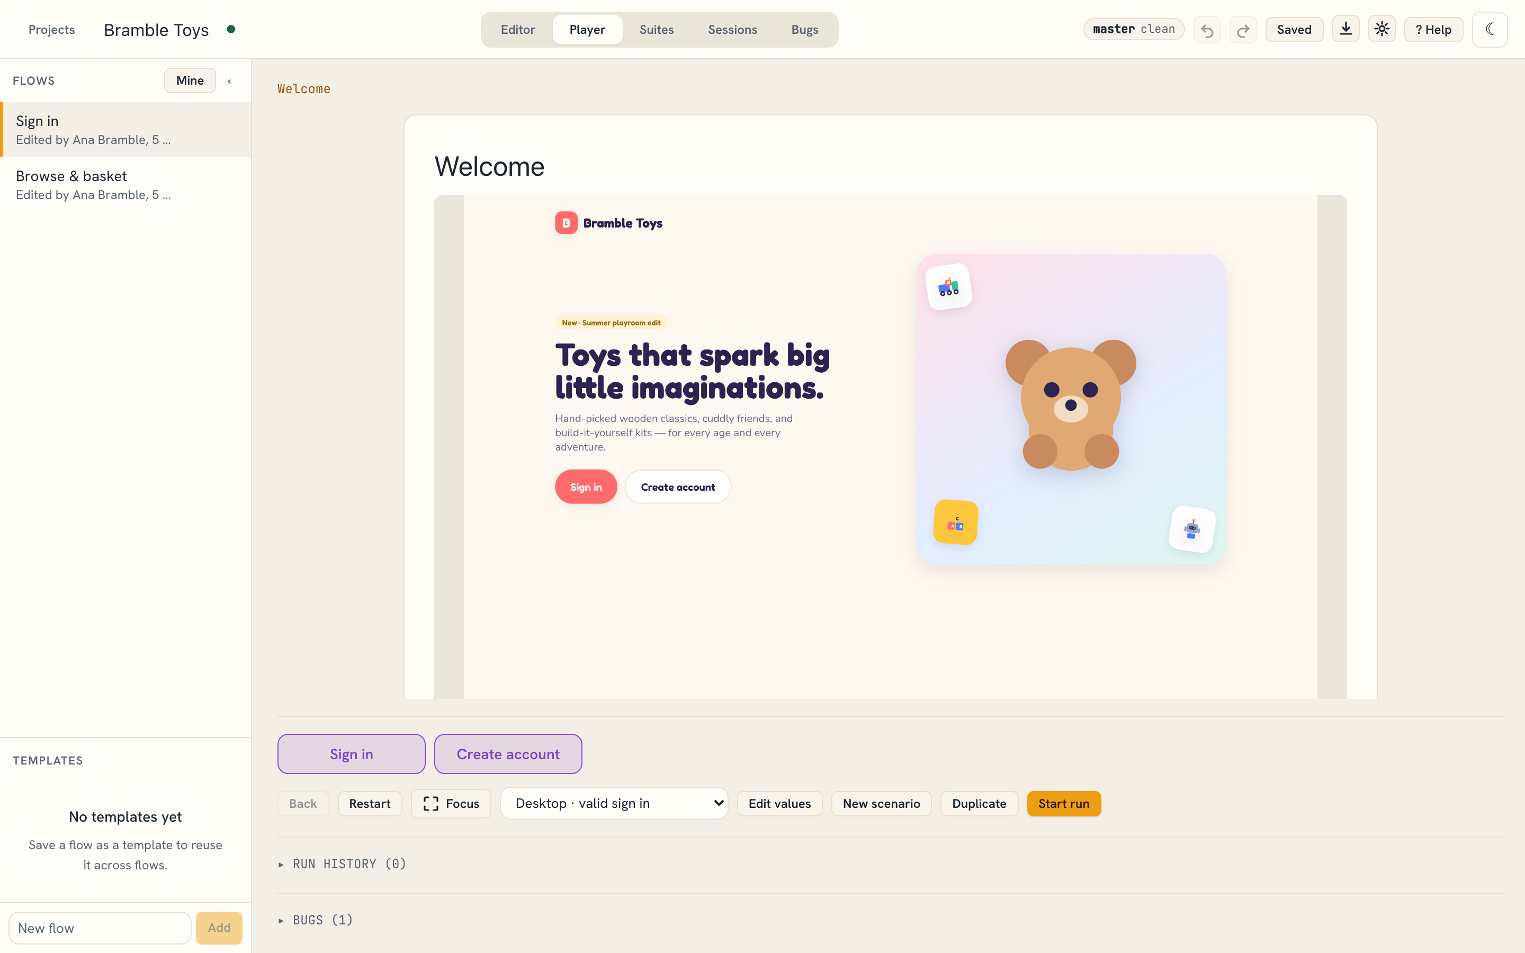The width and height of the screenshot is (1525, 953).
Task: Toggle dark mode with the moon icon
Action: (x=1490, y=29)
